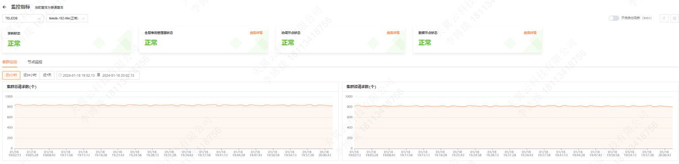Click the clock icon in date range
679x164 pixels.
pos(60,75)
